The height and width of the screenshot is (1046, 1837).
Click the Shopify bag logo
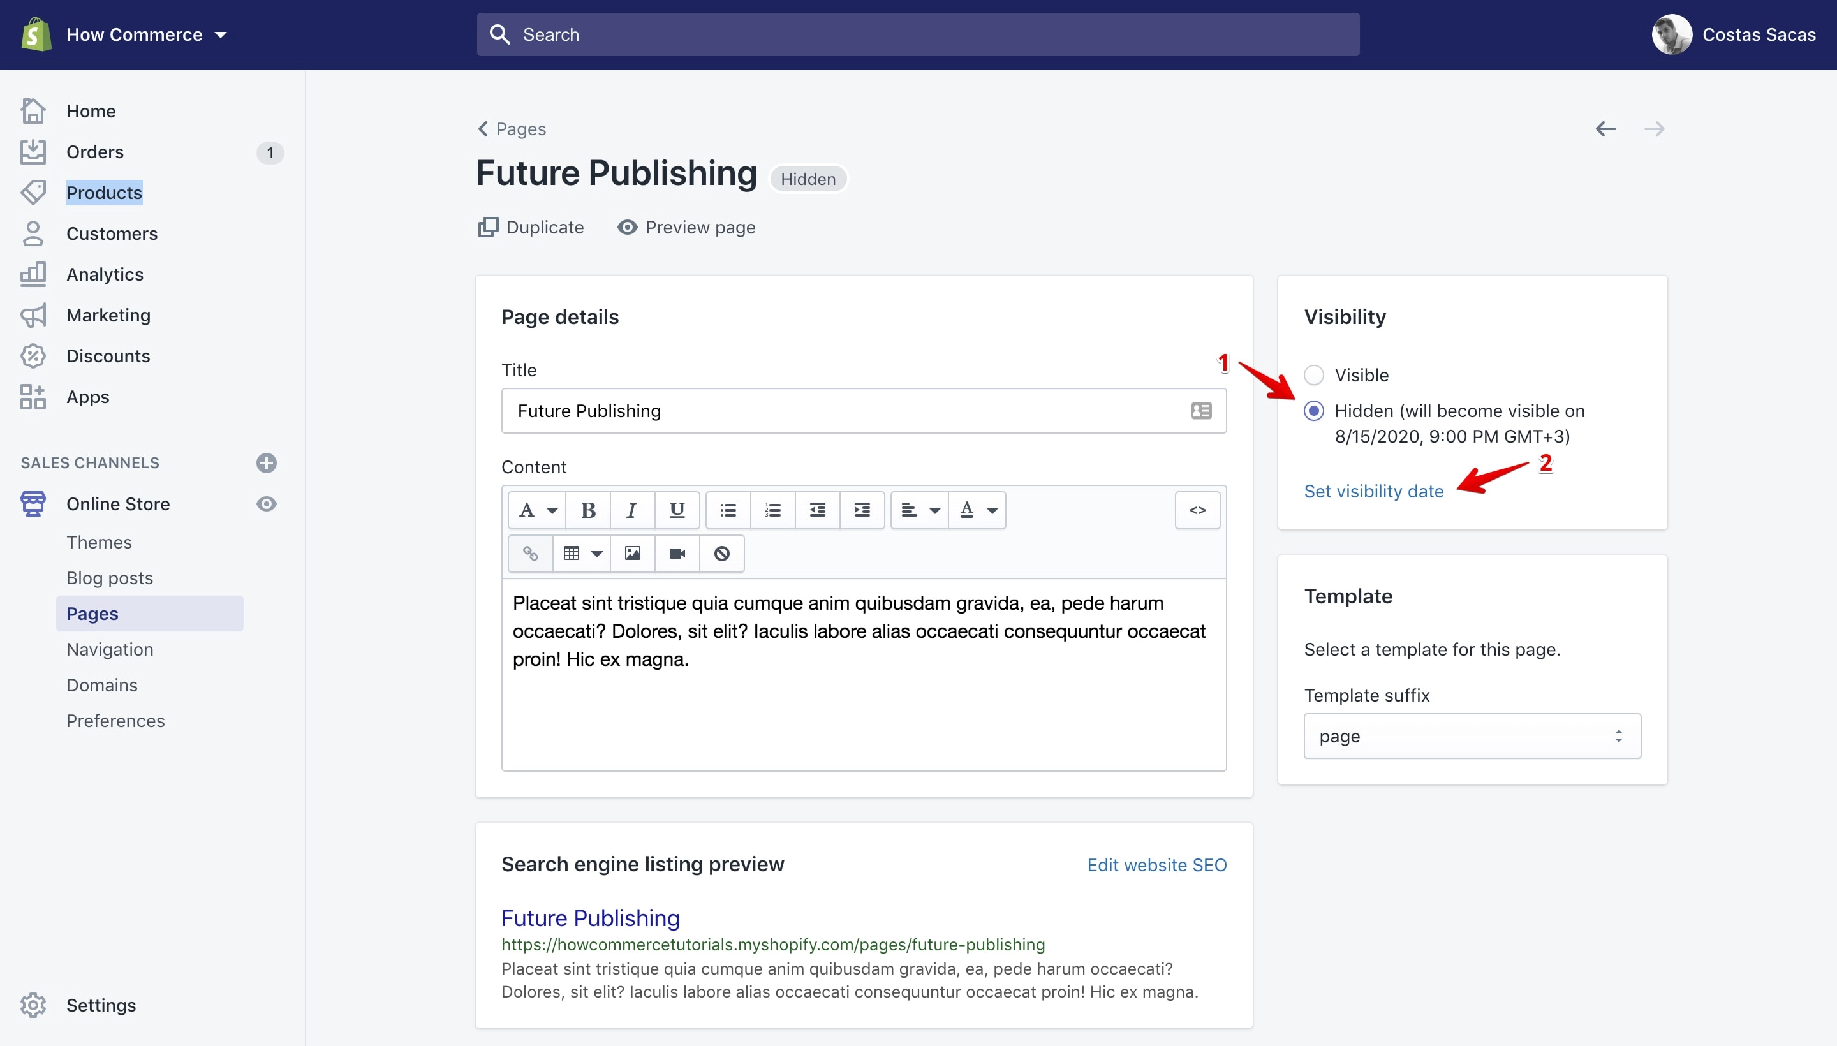(x=36, y=34)
